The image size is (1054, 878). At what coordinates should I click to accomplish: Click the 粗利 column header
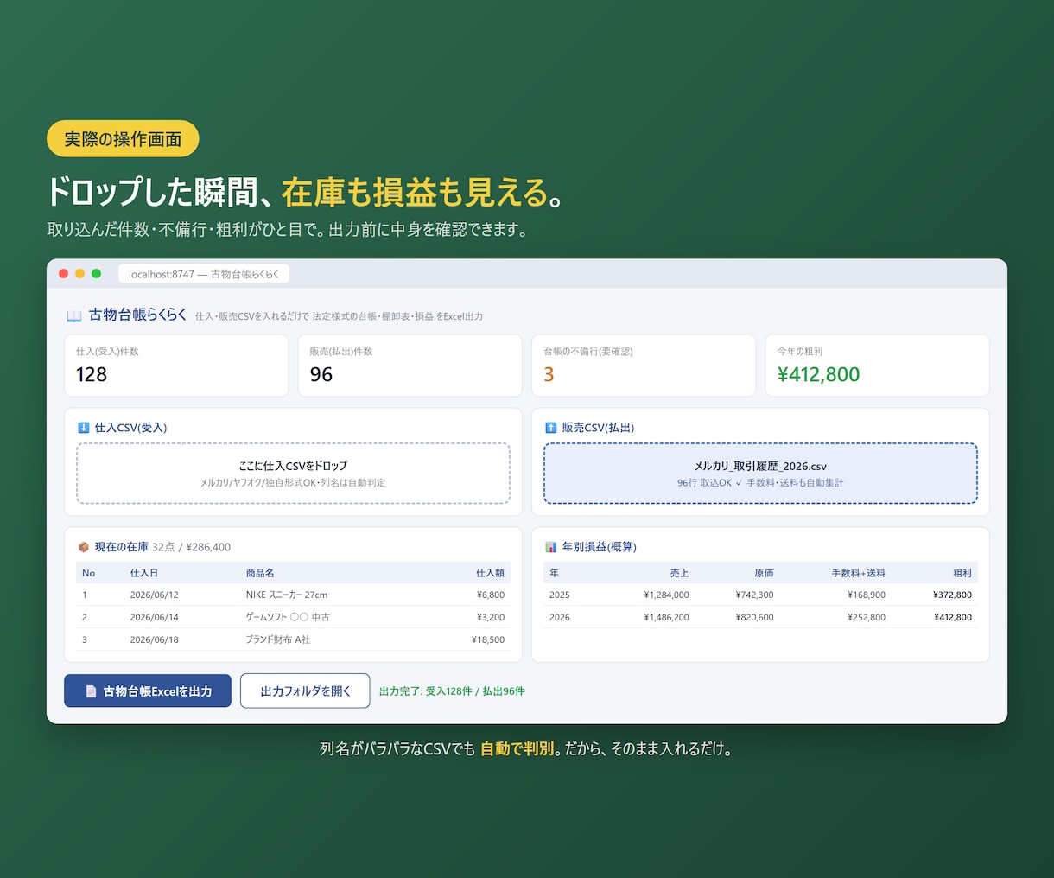(x=962, y=573)
